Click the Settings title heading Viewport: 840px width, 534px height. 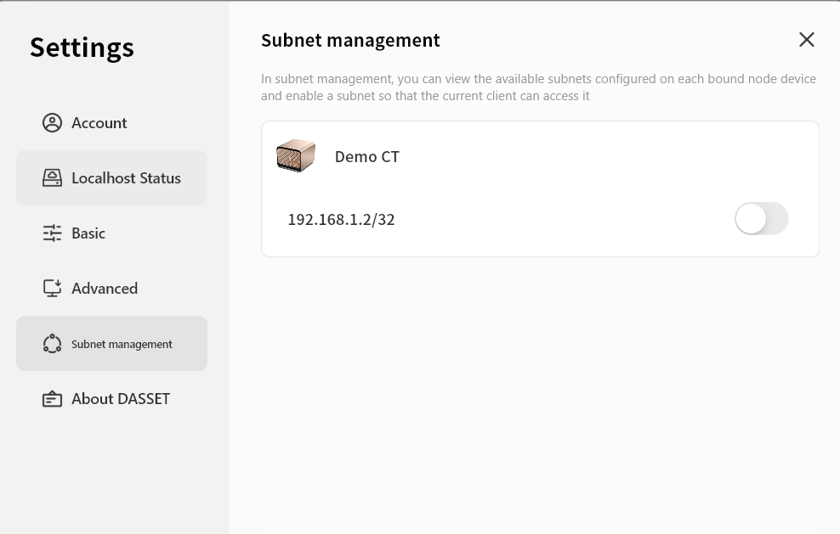pos(82,47)
